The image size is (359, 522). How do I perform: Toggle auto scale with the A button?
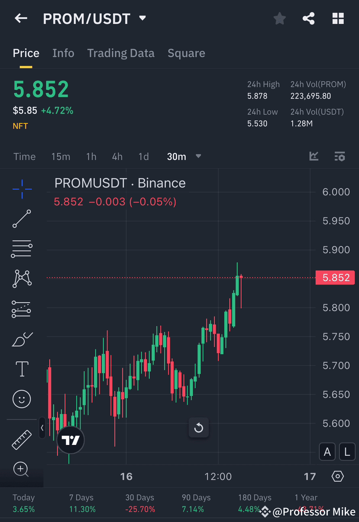pos(327,451)
